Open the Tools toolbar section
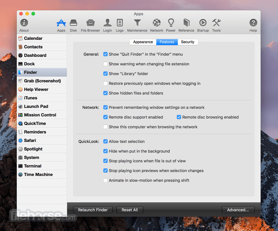 216,26
